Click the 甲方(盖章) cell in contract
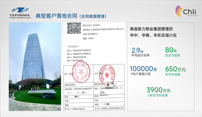This screenshot has height=117, width=202. 79,73
